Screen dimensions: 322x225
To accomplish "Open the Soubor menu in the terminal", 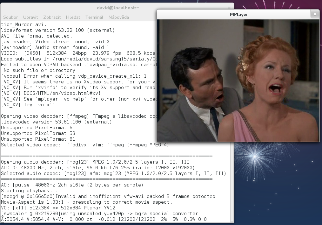I will click(10, 17).
